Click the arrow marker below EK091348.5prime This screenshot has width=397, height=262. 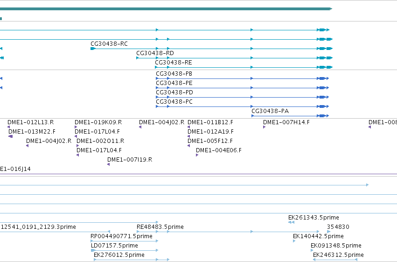[312, 250]
